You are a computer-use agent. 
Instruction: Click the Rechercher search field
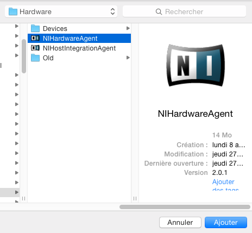(184, 11)
